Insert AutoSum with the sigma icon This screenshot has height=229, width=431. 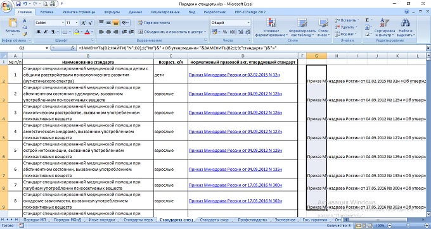pyautogui.click(x=367, y=20)
